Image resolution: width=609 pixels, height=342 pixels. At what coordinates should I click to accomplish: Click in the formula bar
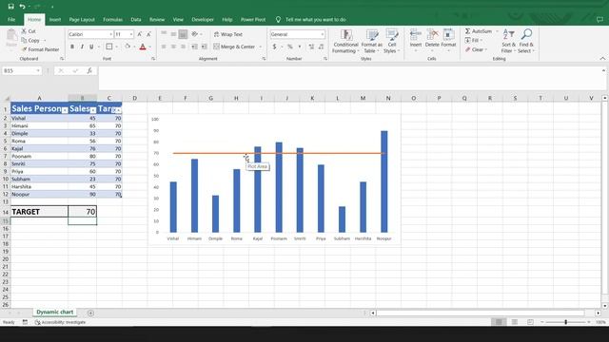pos(349,78)
